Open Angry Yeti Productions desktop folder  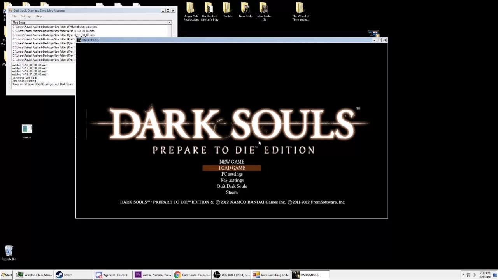(191, 12)
